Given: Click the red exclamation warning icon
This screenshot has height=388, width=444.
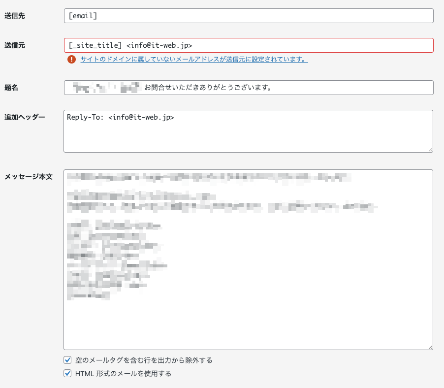Looking at the screenshot, I should (72, 59).
